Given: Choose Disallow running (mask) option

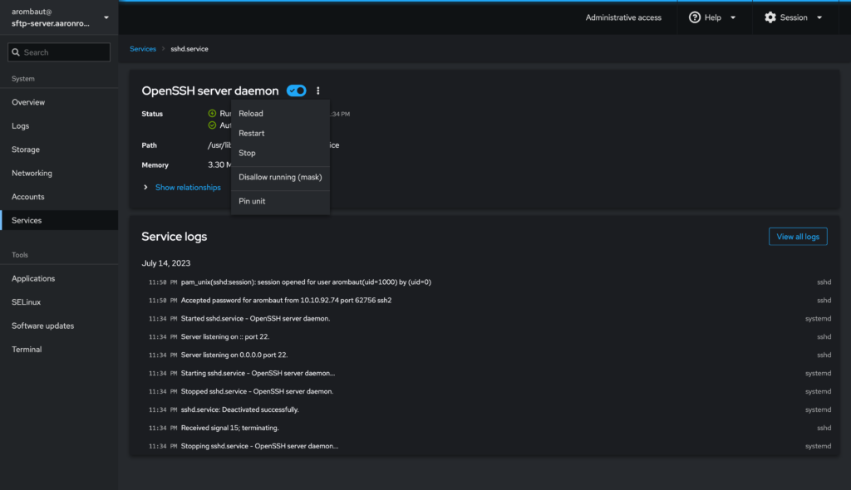Looking at the screenshot, I should click(x=280, y=177).
